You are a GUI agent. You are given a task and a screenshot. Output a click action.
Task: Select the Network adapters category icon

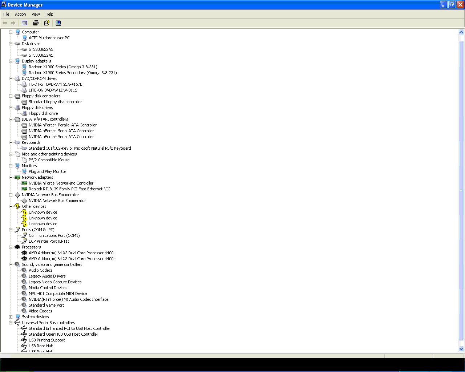[x=17, y=177]
